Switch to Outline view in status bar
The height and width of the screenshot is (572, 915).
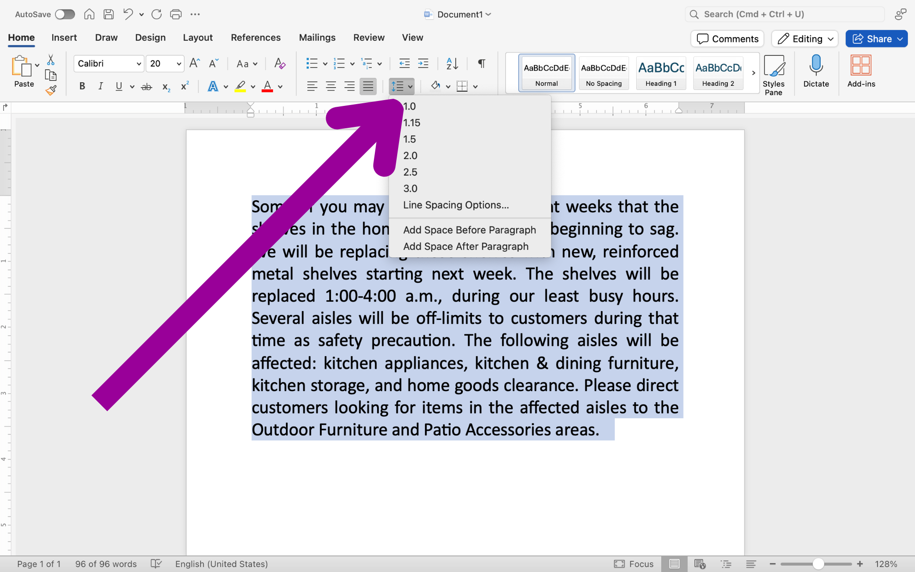[x=726, y=564]
